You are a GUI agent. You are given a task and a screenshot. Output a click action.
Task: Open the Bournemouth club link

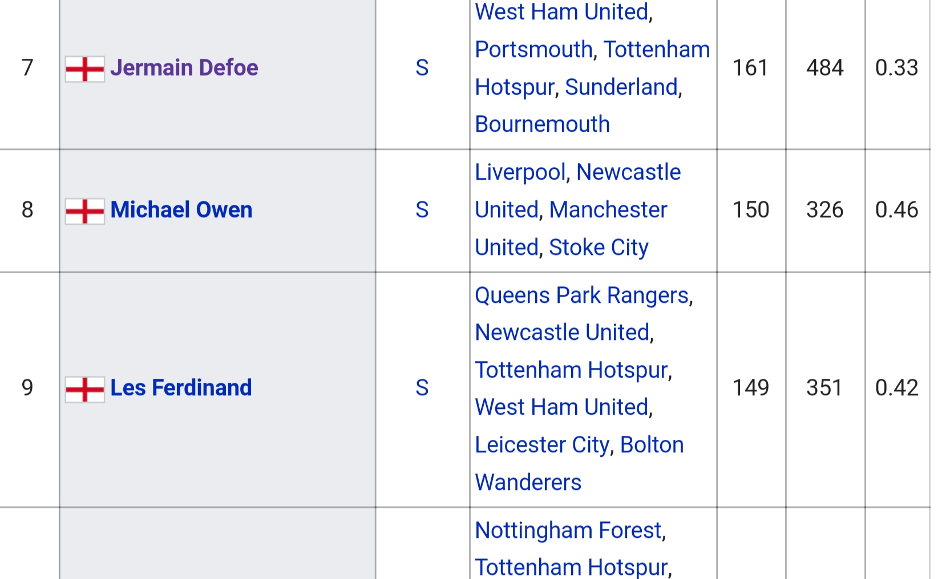point(542,124)
